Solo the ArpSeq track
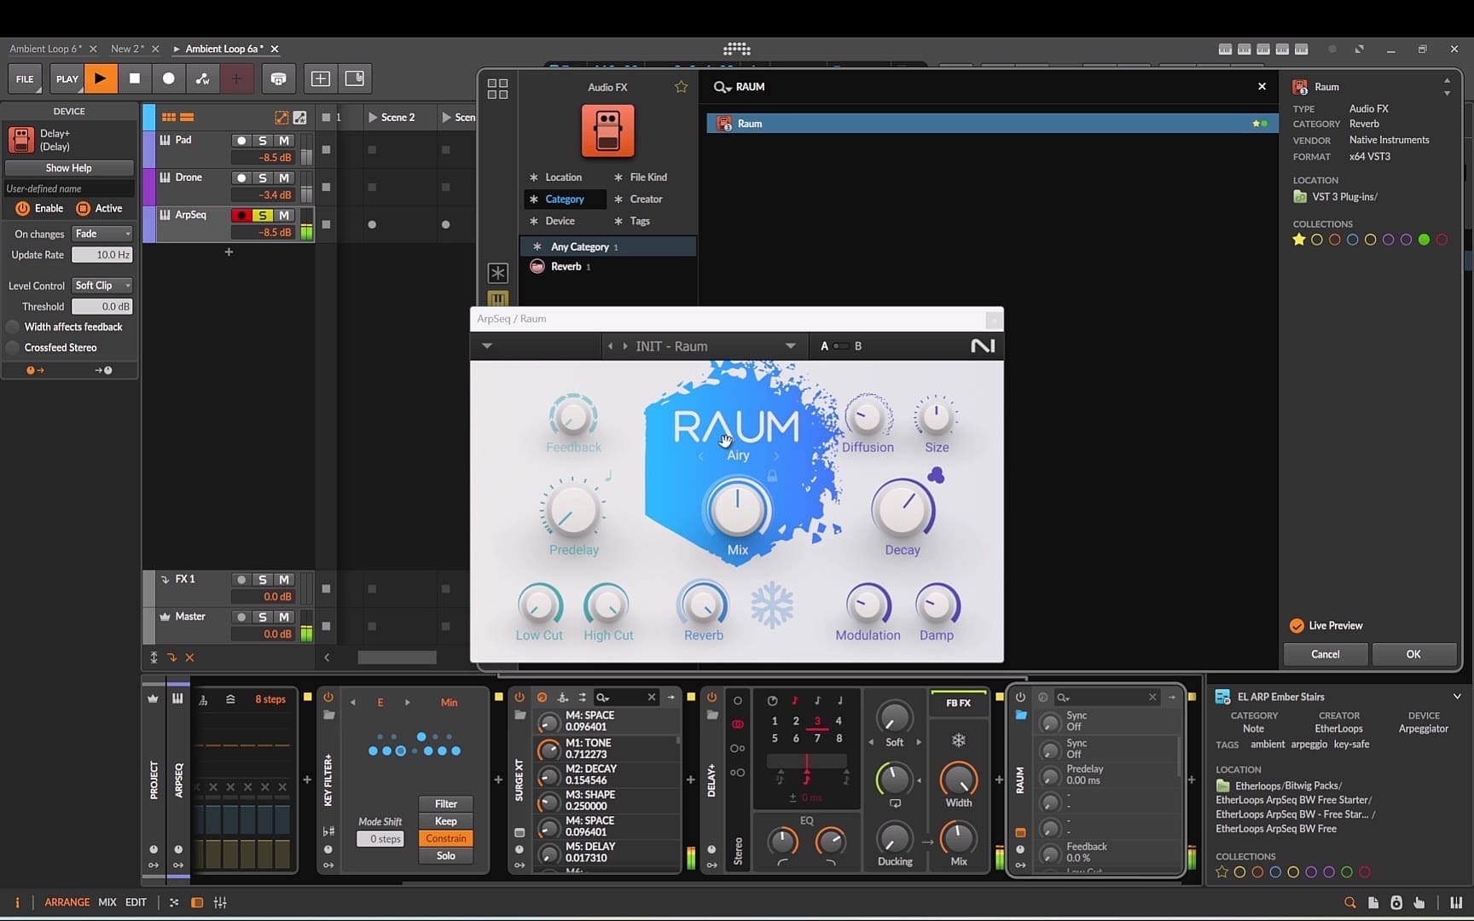Image resolution: width=1474 pixels, height=921 pixels. tap(263, 216)
